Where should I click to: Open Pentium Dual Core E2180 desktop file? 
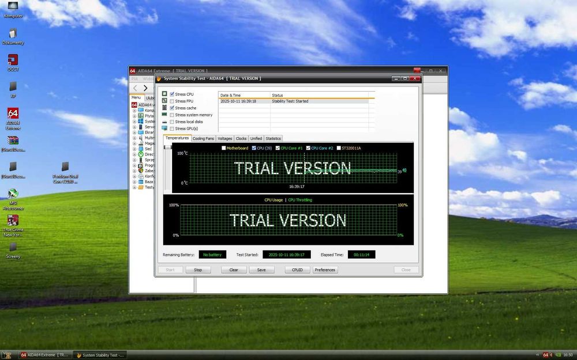[x=65, y=172]
